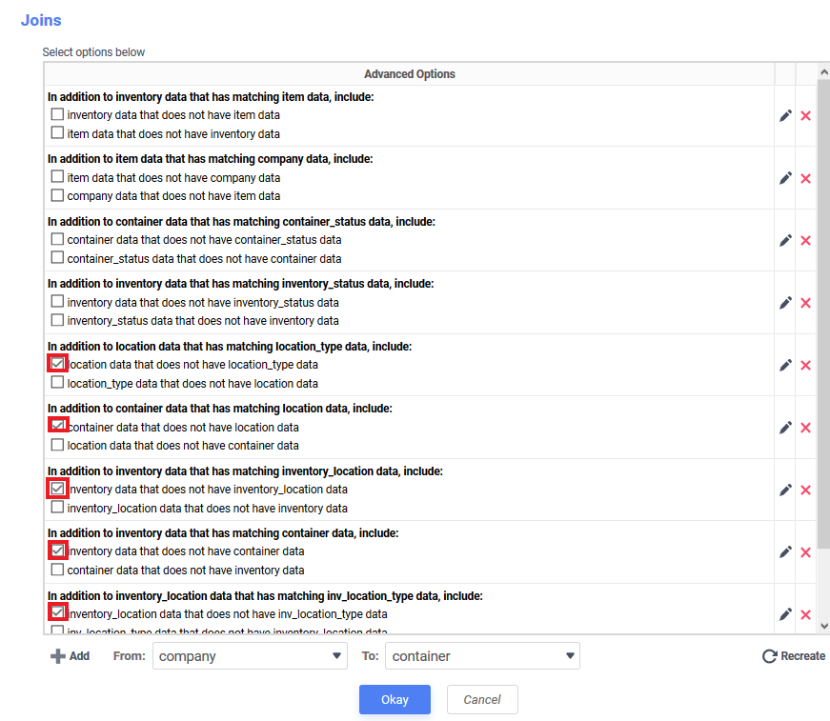Uncheck inventory data that does not have container data
Screen dimensions: 830x721
pos(57,551)
